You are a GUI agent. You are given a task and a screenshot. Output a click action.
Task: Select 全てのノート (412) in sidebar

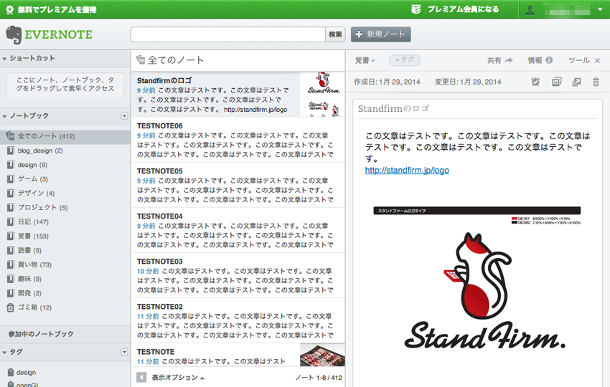(65, 136)
